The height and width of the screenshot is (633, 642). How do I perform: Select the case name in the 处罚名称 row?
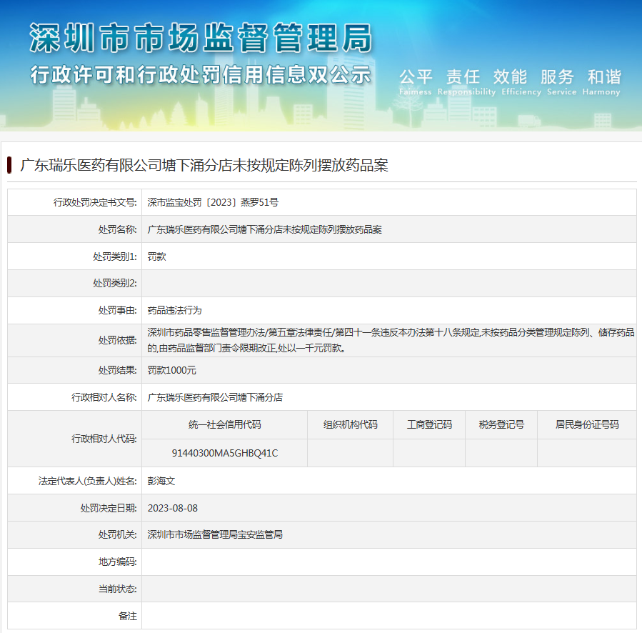click(x=264, y=229)
